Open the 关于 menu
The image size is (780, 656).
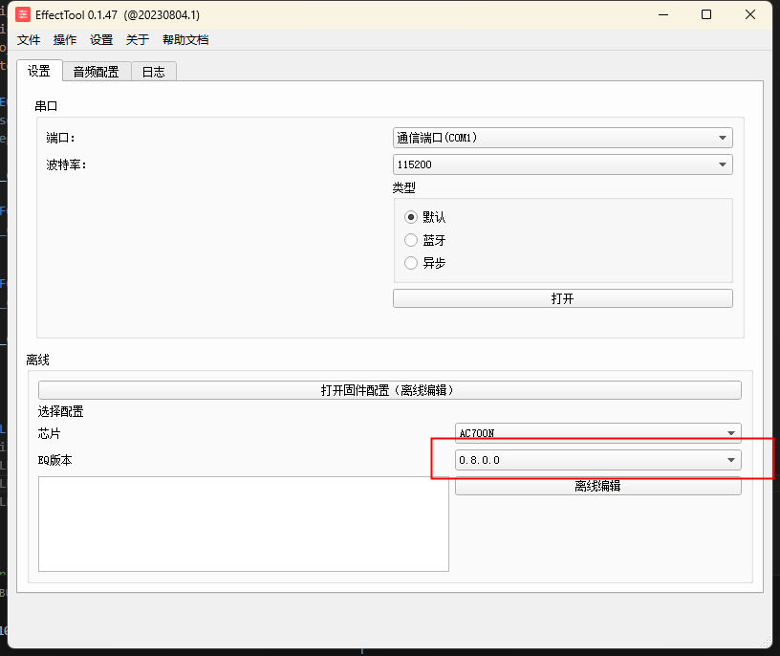138,40
